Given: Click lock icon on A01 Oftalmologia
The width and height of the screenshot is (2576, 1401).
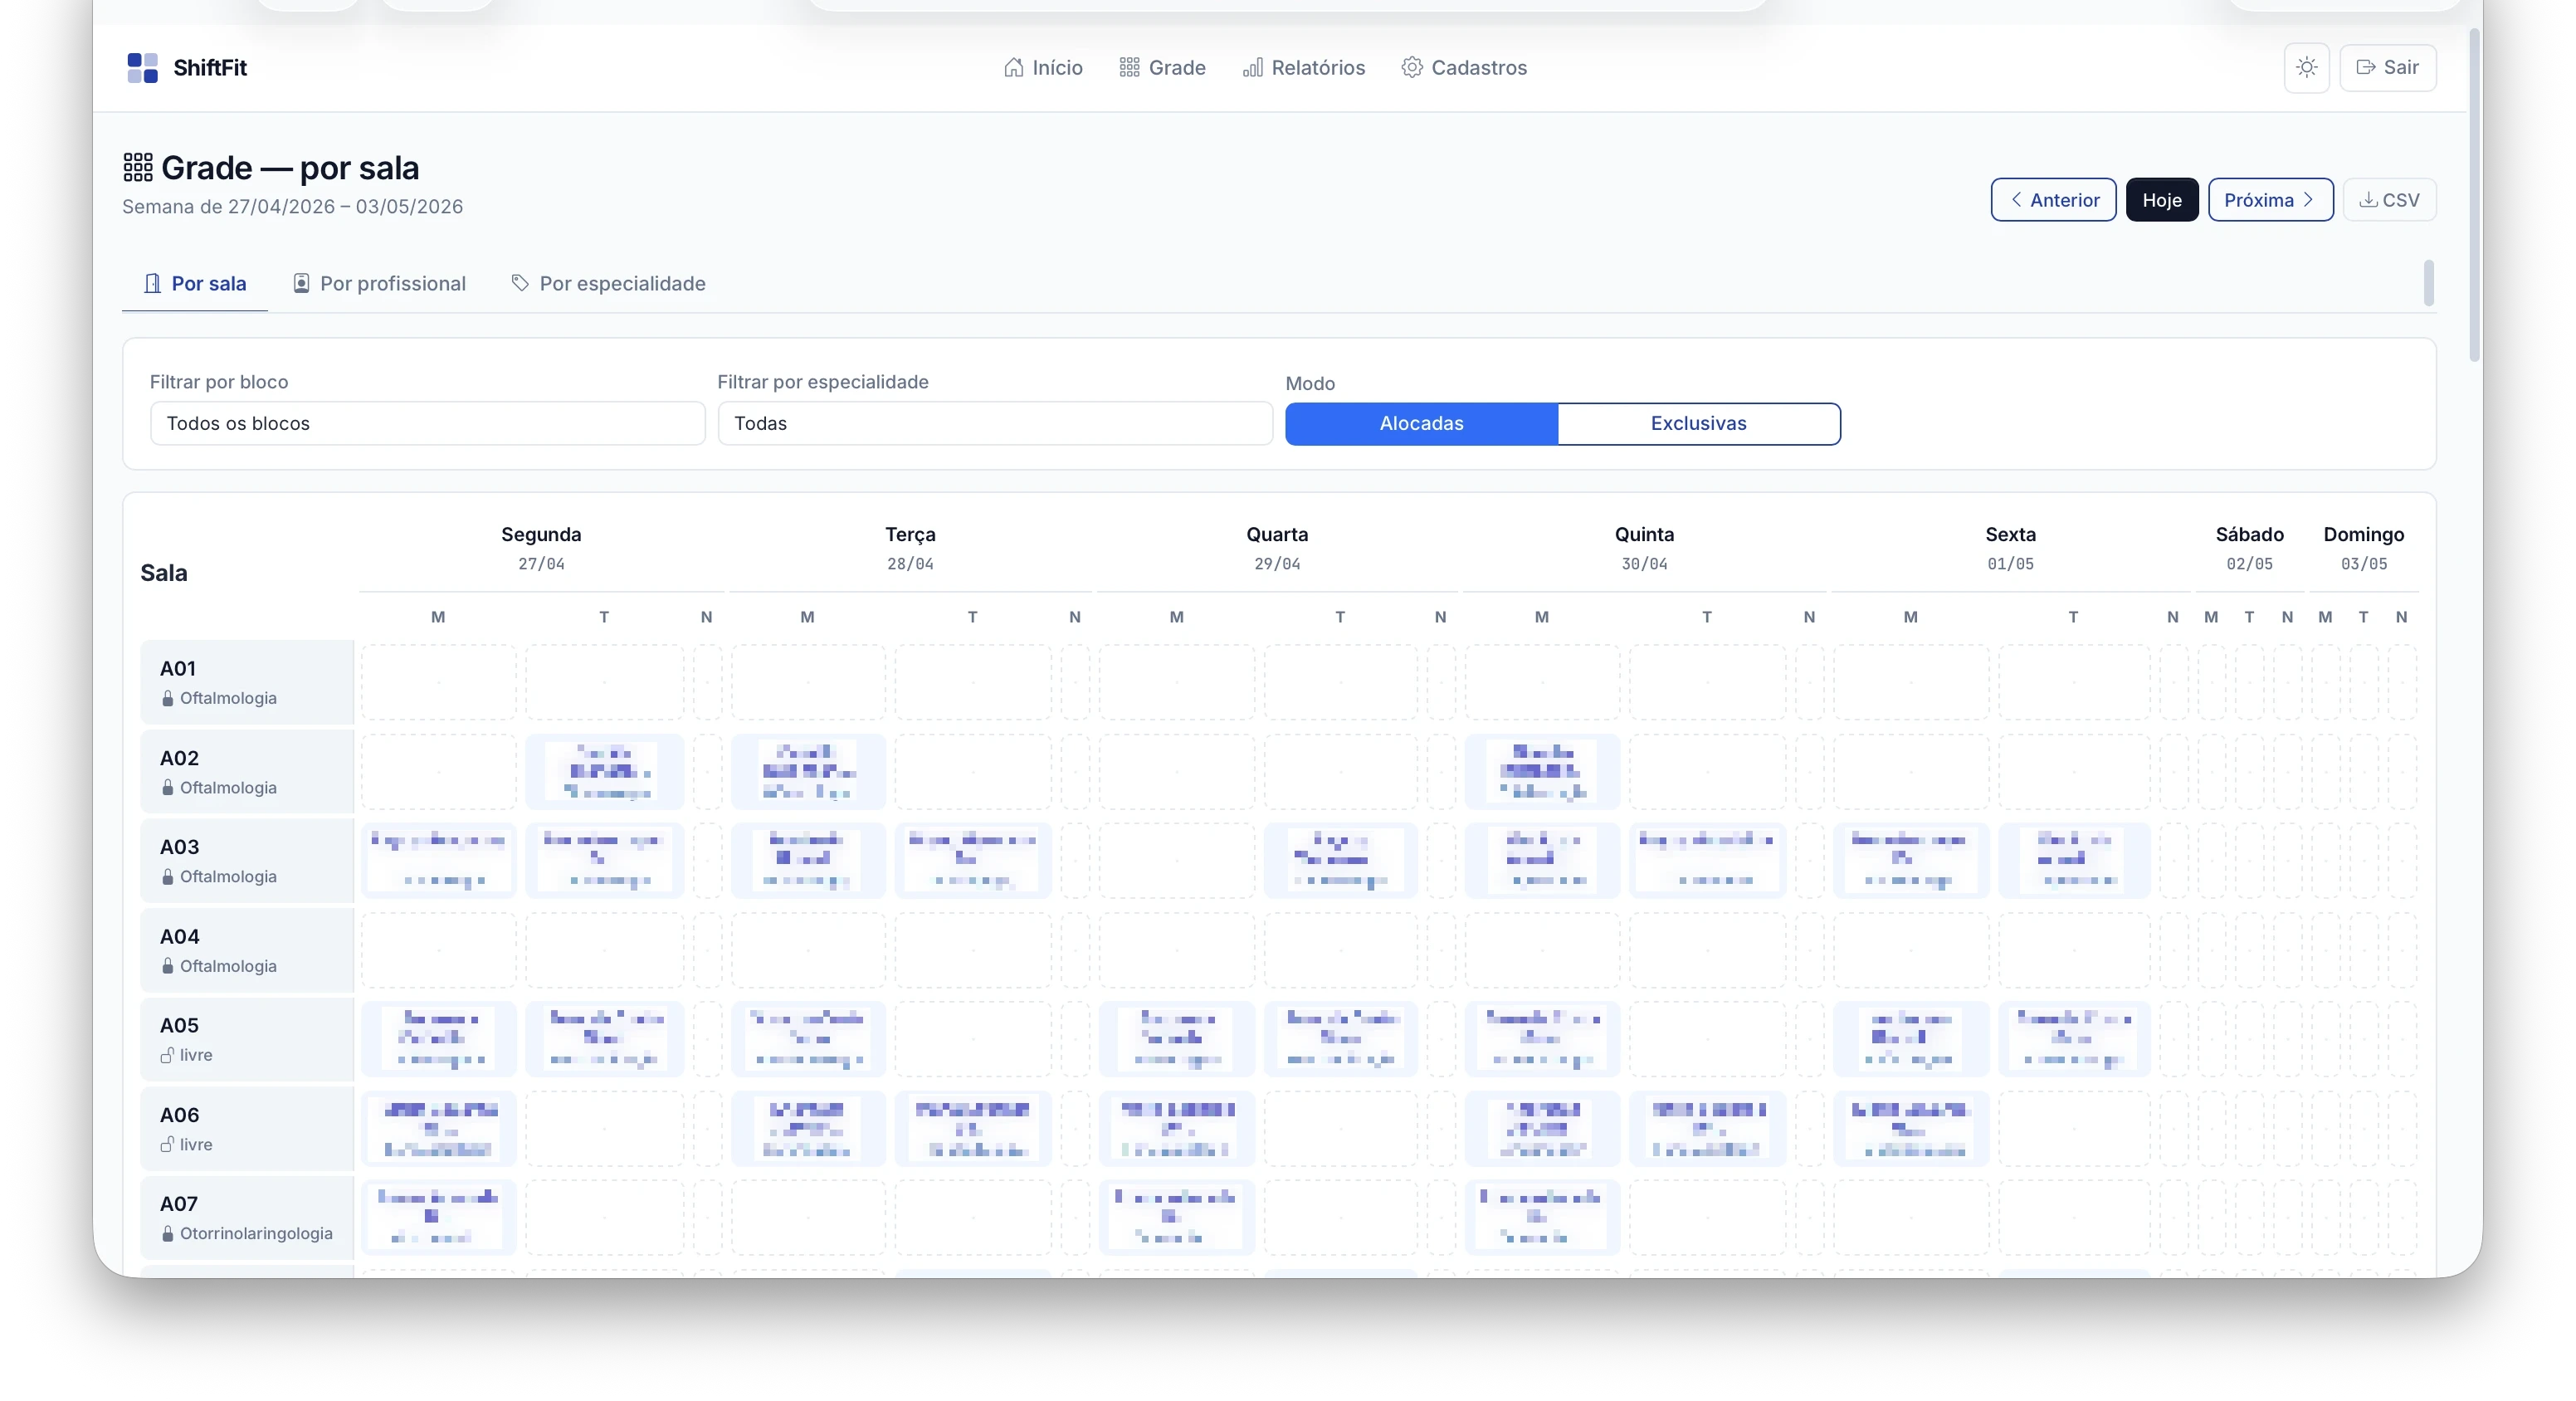Looking at the screenshot, I should point(167,699).
